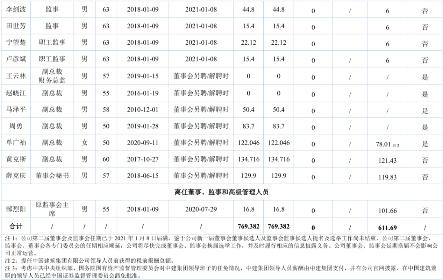Select the name 赵晓江
This screenshot has height=280, width=443.
click(x=16, y=93)
